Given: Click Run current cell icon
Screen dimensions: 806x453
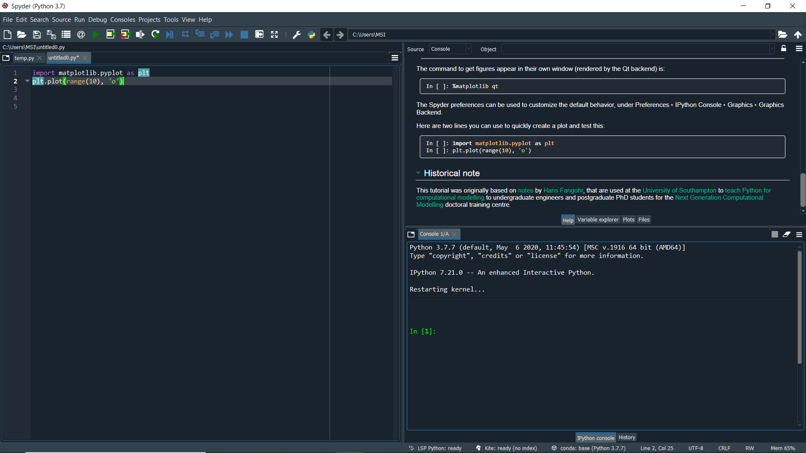Looking at the screenshot, I should [x=110, y=34].
